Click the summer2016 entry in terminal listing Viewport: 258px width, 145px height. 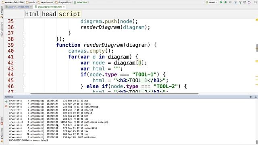pos(90,128)
